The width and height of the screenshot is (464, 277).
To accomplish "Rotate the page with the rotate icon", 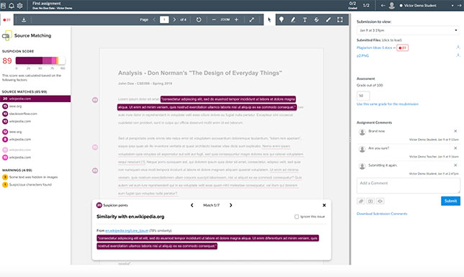I will click(199, 20).
